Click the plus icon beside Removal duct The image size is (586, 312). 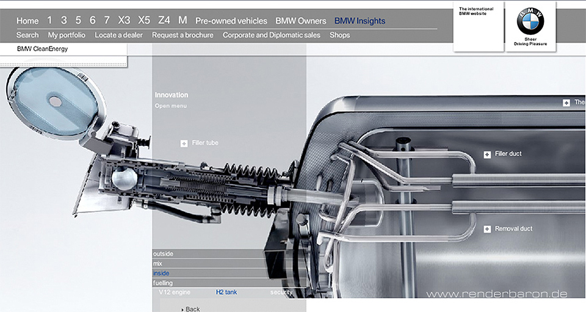point(487,229)
